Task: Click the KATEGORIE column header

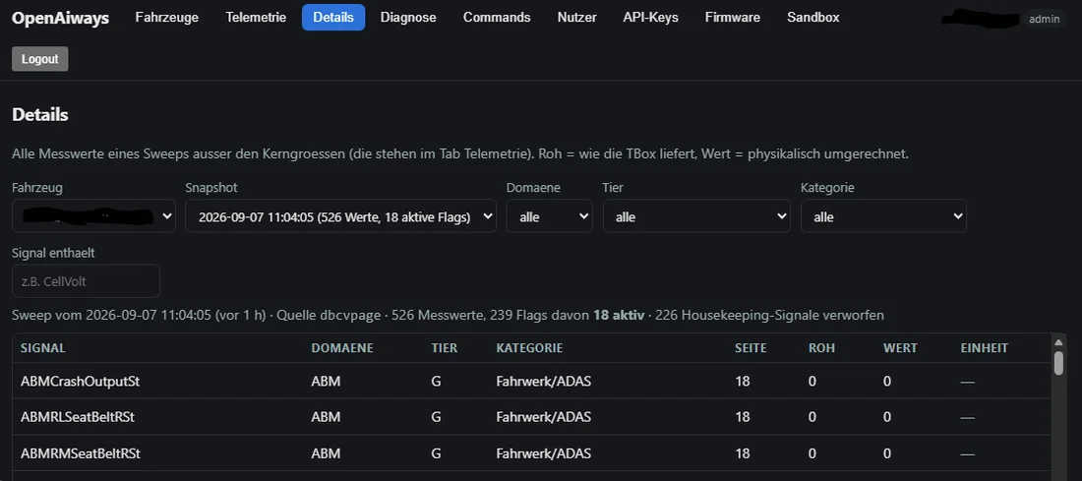Action: [x=529, y=348]
